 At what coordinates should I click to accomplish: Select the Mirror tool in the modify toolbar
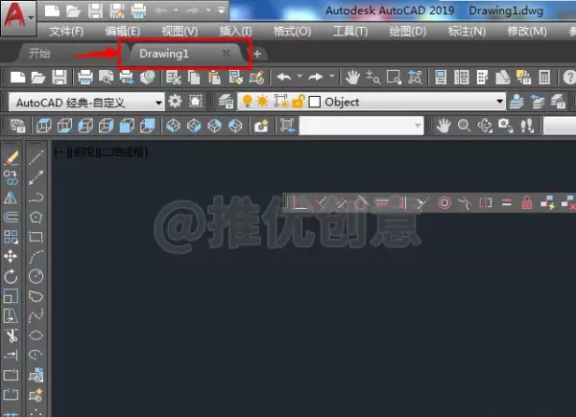[x=11, y=197]
